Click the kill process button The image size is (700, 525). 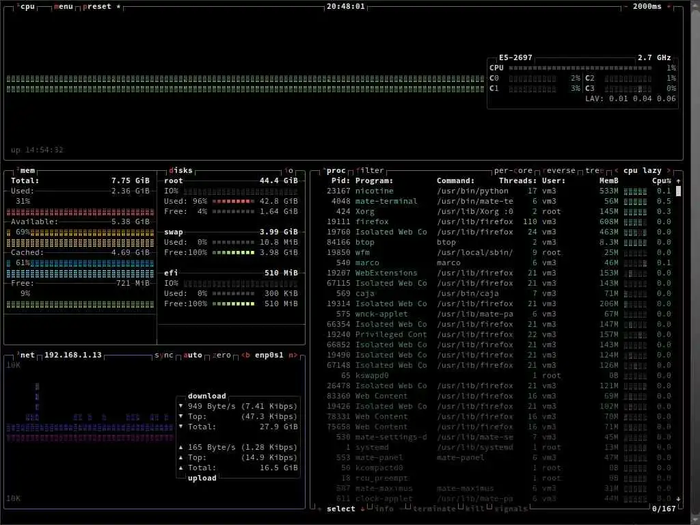[474, 509]
